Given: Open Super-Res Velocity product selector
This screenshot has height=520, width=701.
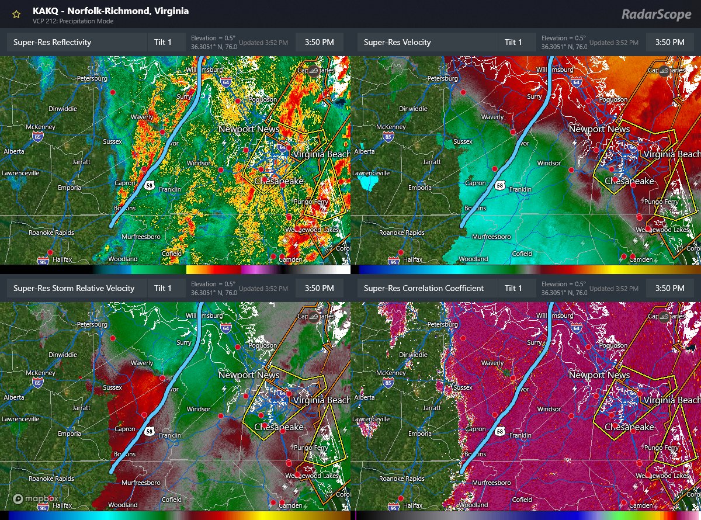Looking at the screenshot, I should 426,42.
